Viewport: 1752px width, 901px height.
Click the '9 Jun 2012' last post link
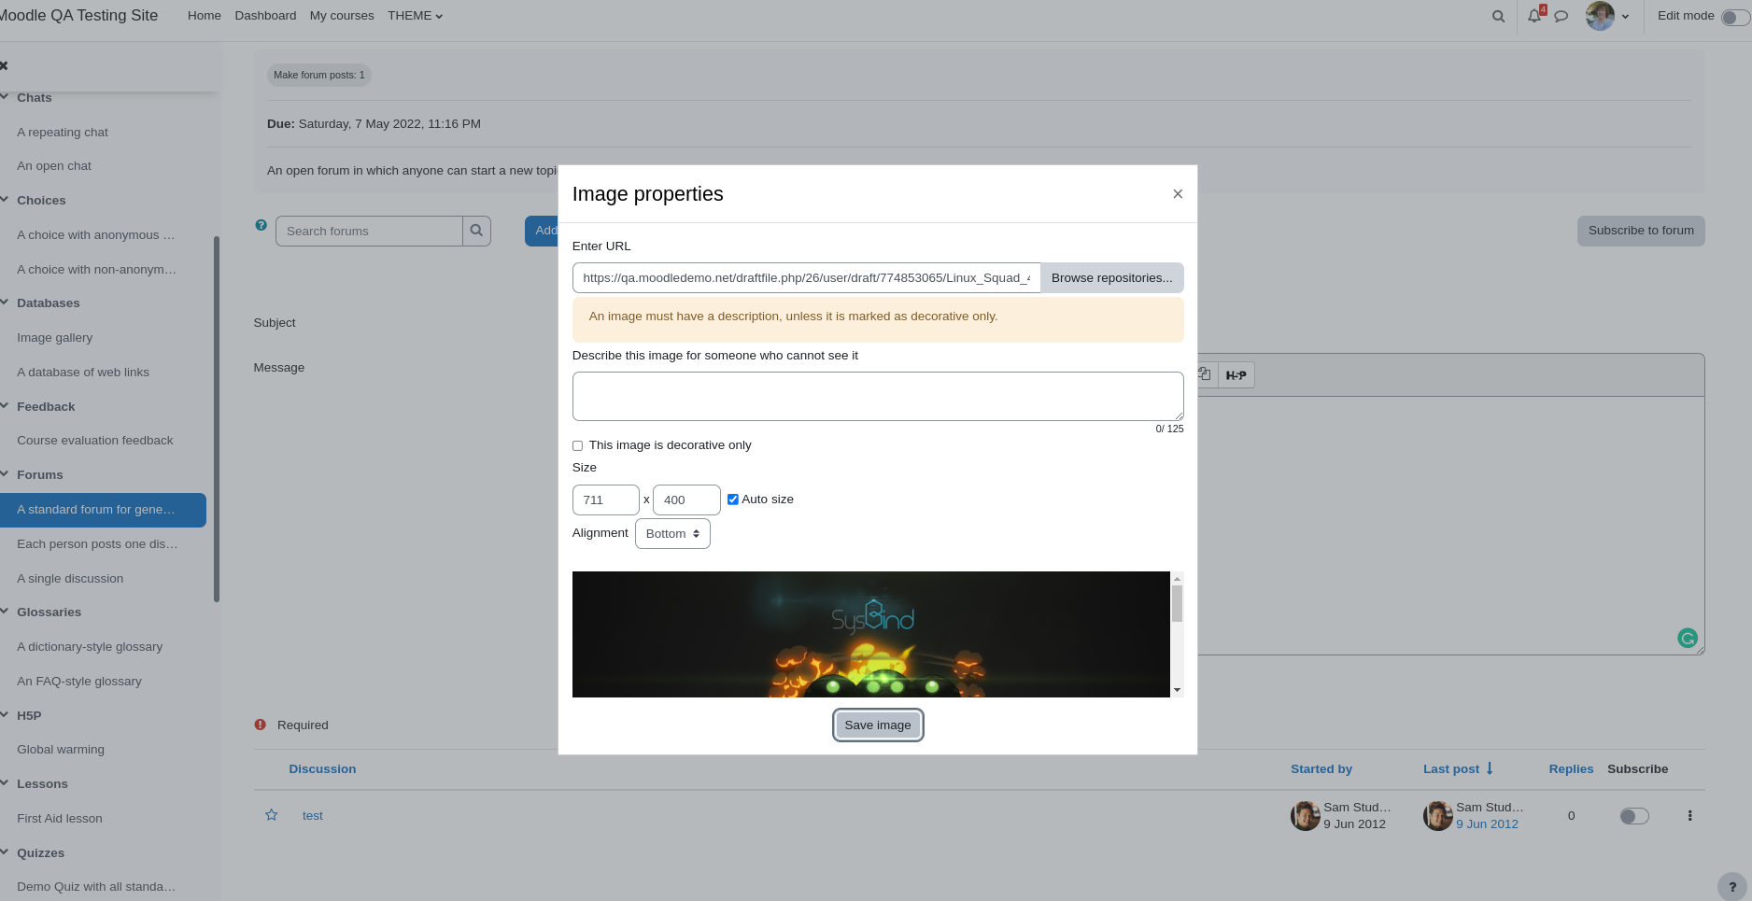click(1487, 824)
